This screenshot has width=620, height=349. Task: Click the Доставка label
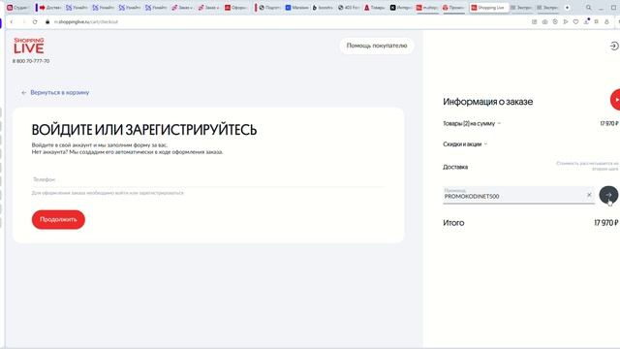point(455,167)
